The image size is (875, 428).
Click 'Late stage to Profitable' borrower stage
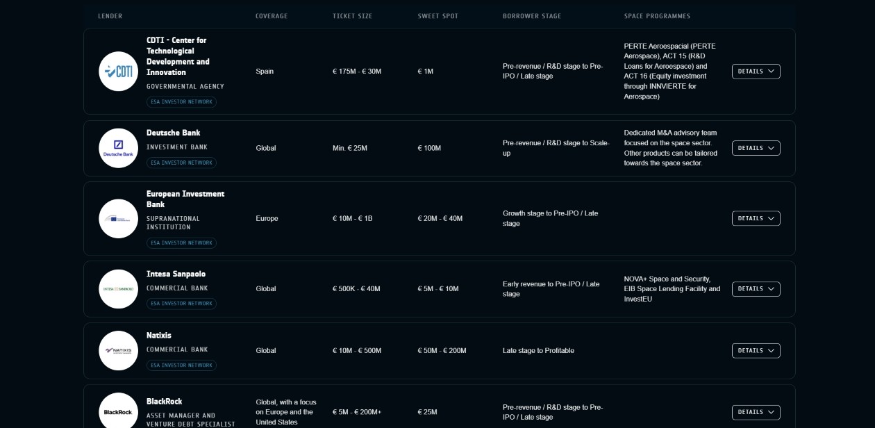tap(538, 351)
